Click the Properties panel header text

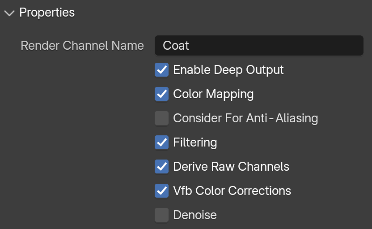click(47, 13)
